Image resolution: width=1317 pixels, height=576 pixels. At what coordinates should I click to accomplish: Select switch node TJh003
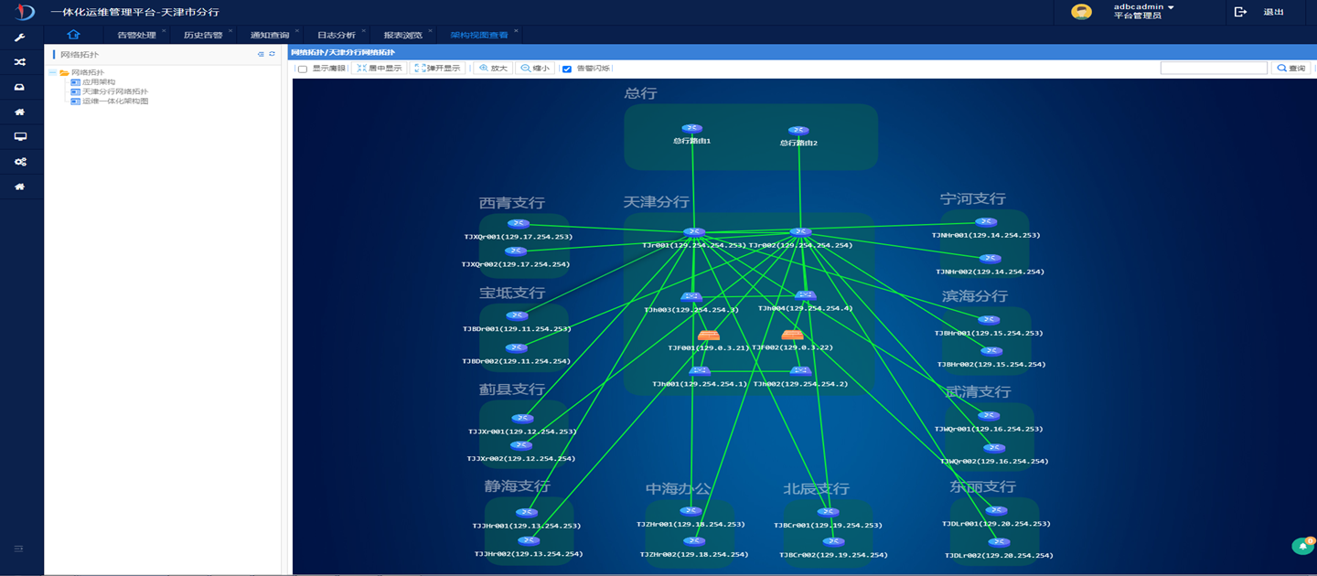pos(691,296)
